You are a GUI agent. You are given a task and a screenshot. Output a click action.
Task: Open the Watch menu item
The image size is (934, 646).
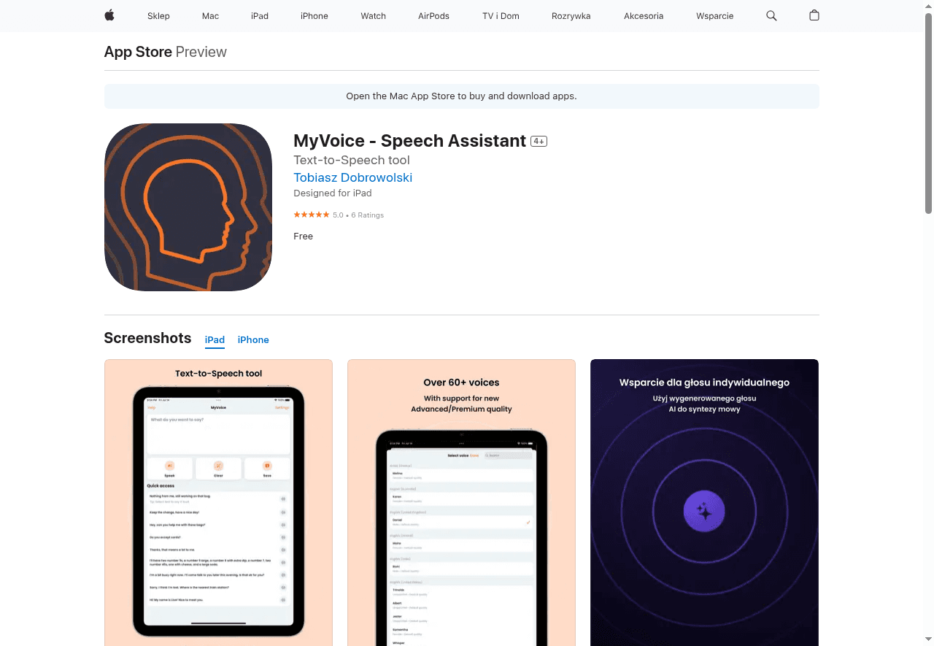click(373, 15)
